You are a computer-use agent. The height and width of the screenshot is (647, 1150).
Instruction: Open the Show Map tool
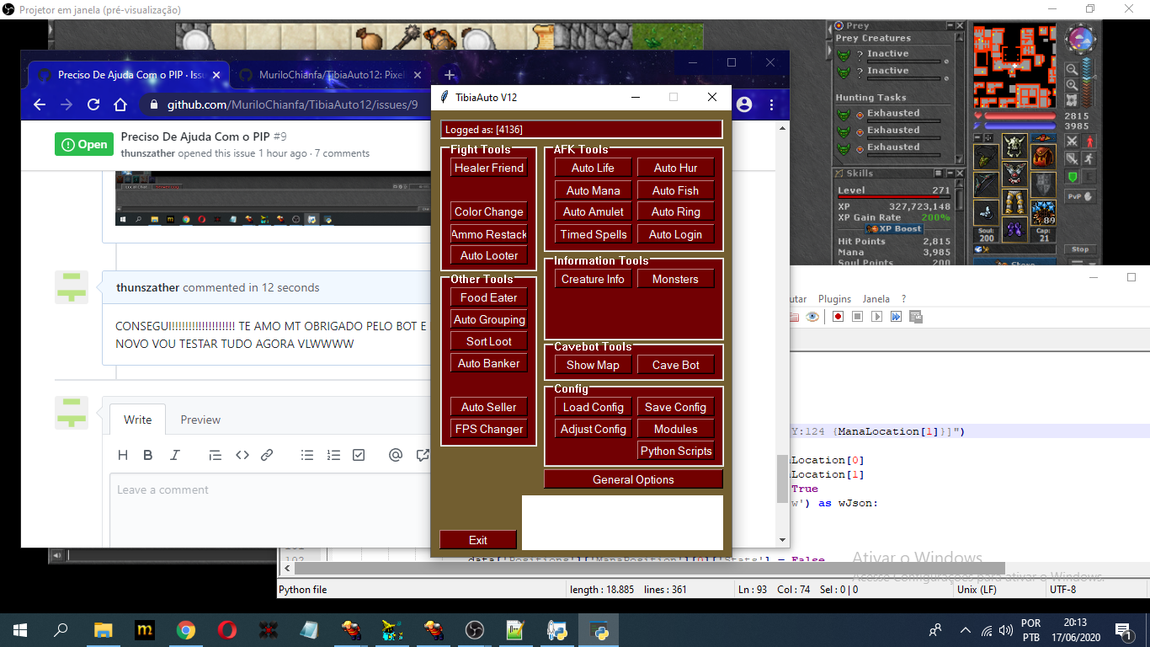point(593,365)
